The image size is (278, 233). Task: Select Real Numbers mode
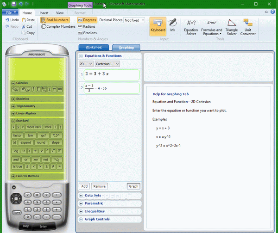pos(55,20)
